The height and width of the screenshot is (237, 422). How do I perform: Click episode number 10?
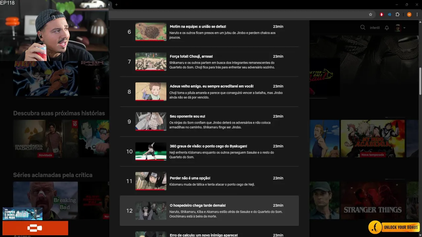[x=129, y=151]
